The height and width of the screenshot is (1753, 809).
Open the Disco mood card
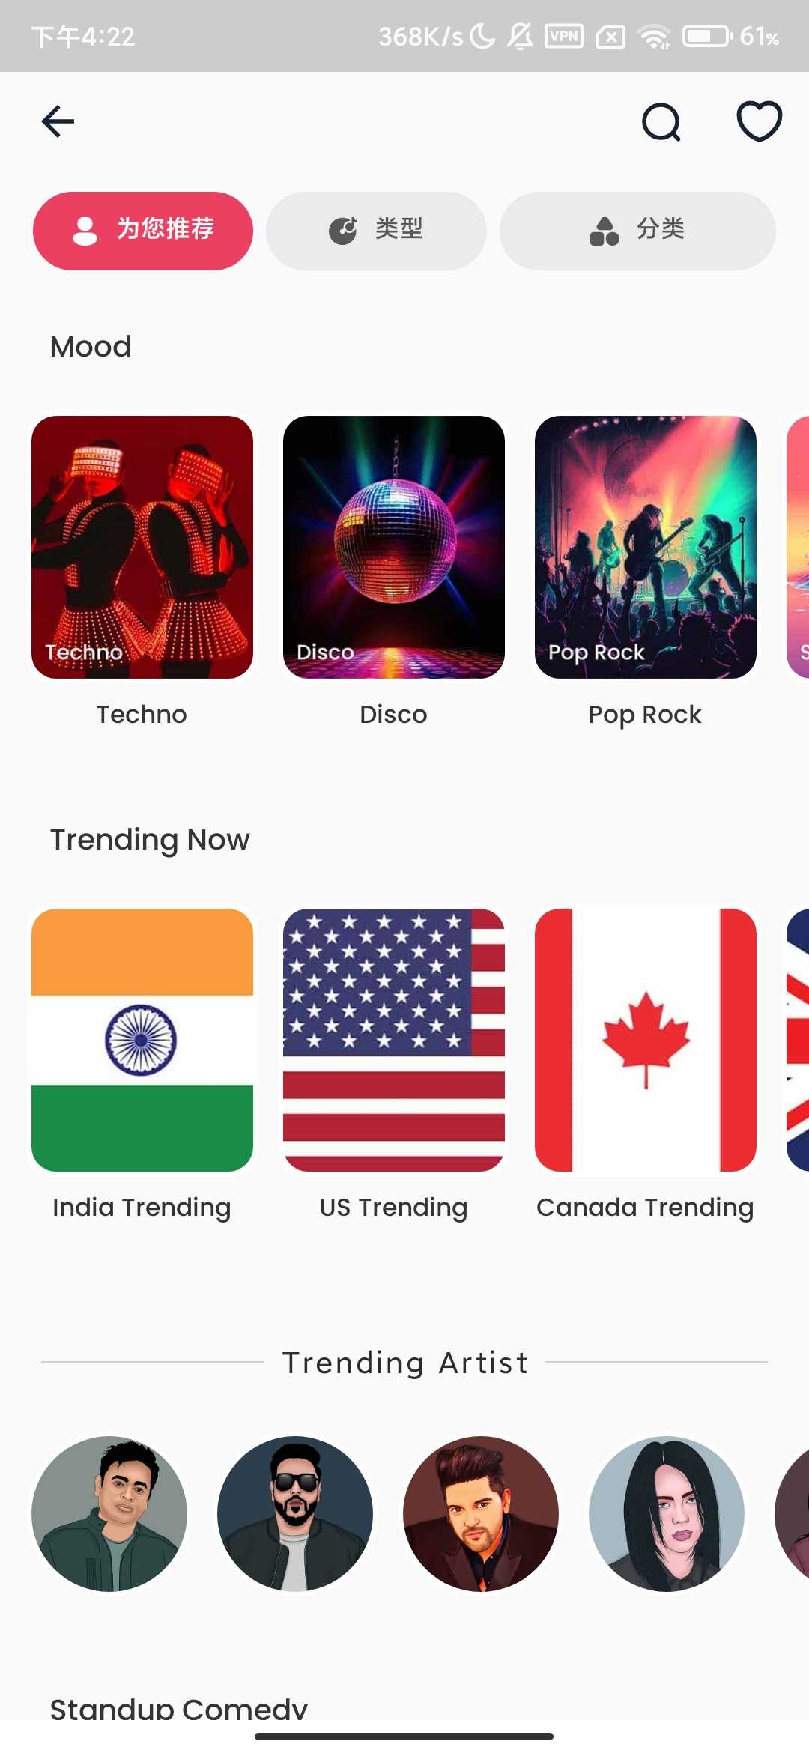[x=394, y=548]
